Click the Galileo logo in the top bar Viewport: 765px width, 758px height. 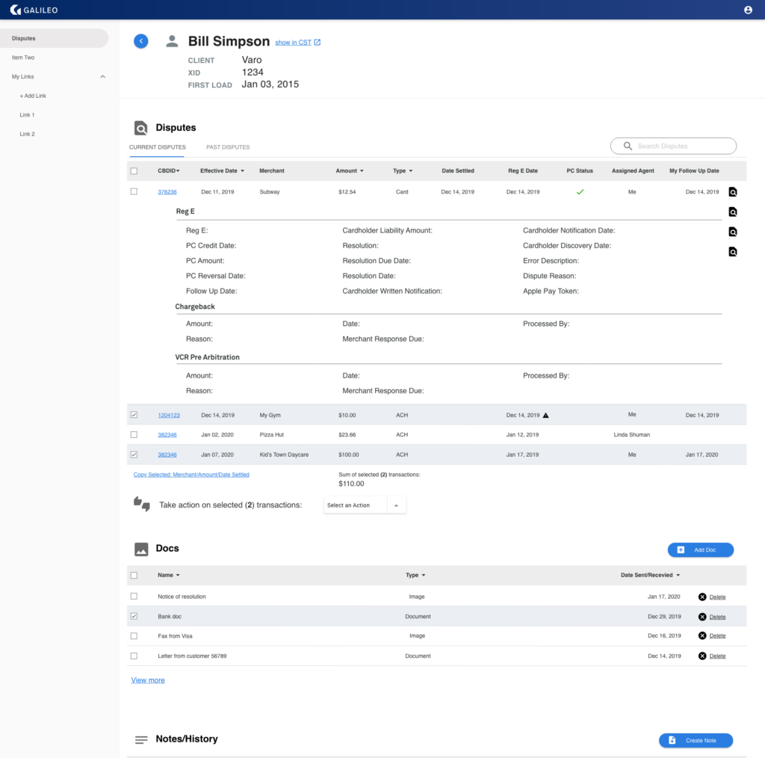pyautogui.click(x=33, y=10)
